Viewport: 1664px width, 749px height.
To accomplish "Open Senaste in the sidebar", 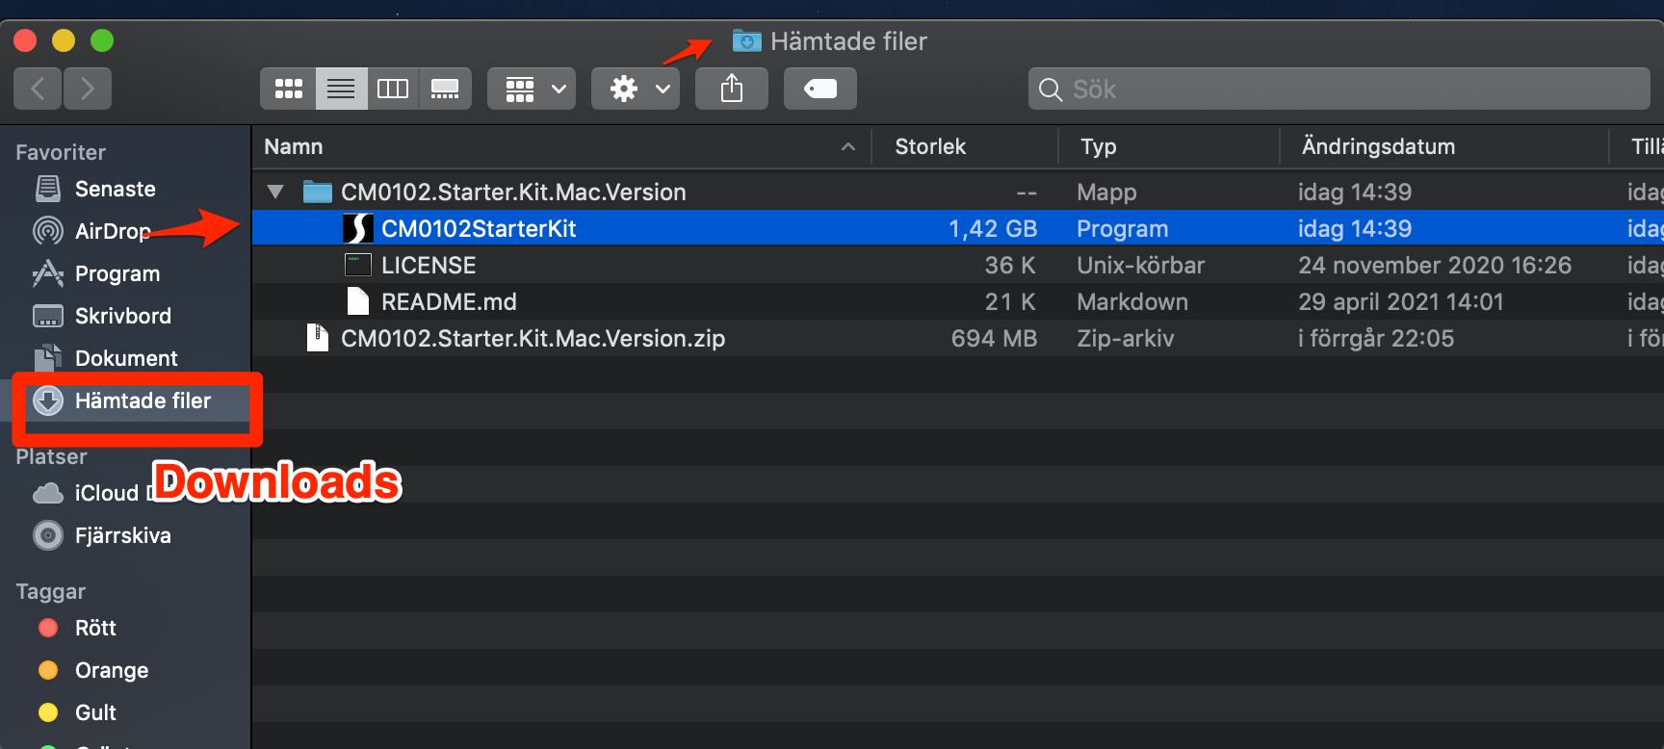I will point(116,189).
